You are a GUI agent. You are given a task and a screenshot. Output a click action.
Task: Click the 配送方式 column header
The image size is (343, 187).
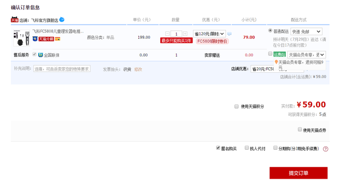tap(298, 20)
